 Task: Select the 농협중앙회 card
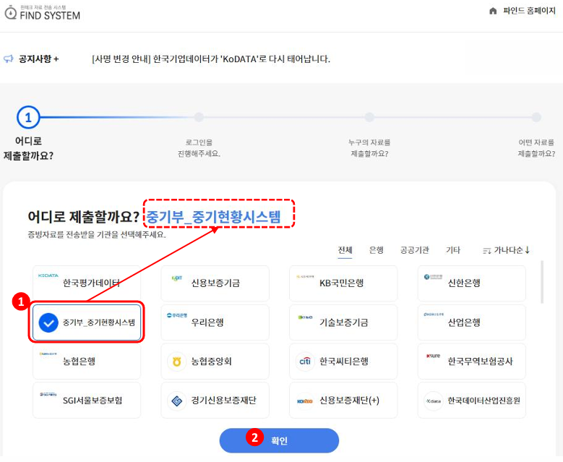(x=215, y=361)
